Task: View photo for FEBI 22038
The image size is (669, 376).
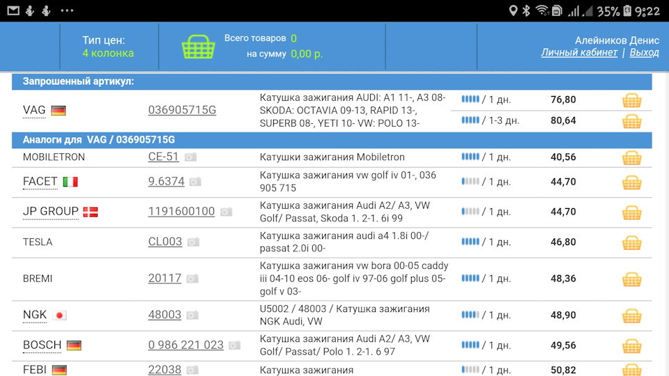Action: (192, 370)
